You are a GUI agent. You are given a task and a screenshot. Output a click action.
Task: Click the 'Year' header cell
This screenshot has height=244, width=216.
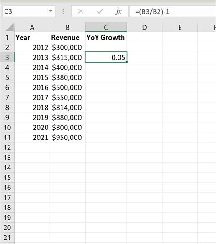pyautogui.click(x=32, y=37)
